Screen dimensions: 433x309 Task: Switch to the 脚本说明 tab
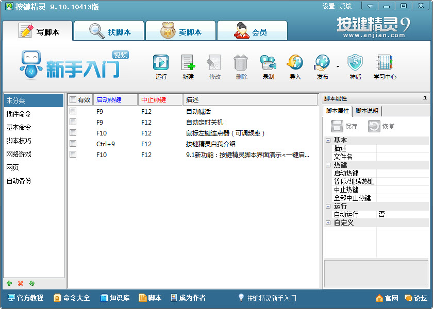coord(367,111)
